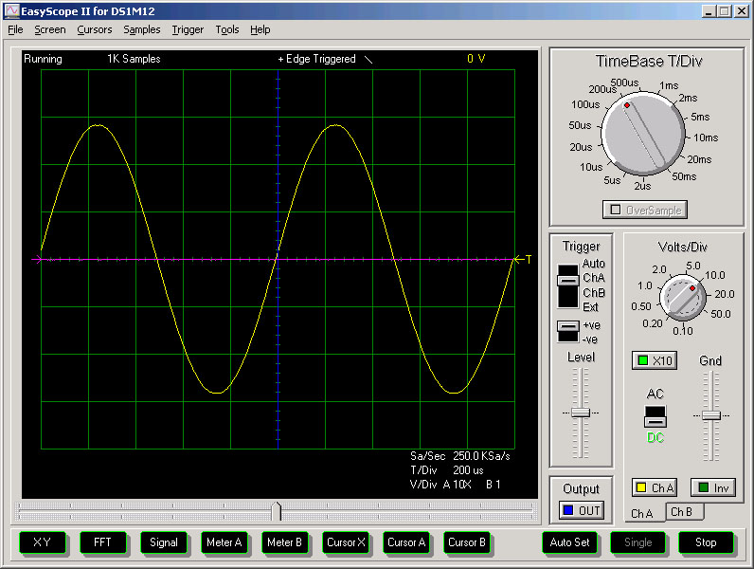This screenshot has width=754, height=569.
Task: Select Auto trigger source
Action: (593, 264)
